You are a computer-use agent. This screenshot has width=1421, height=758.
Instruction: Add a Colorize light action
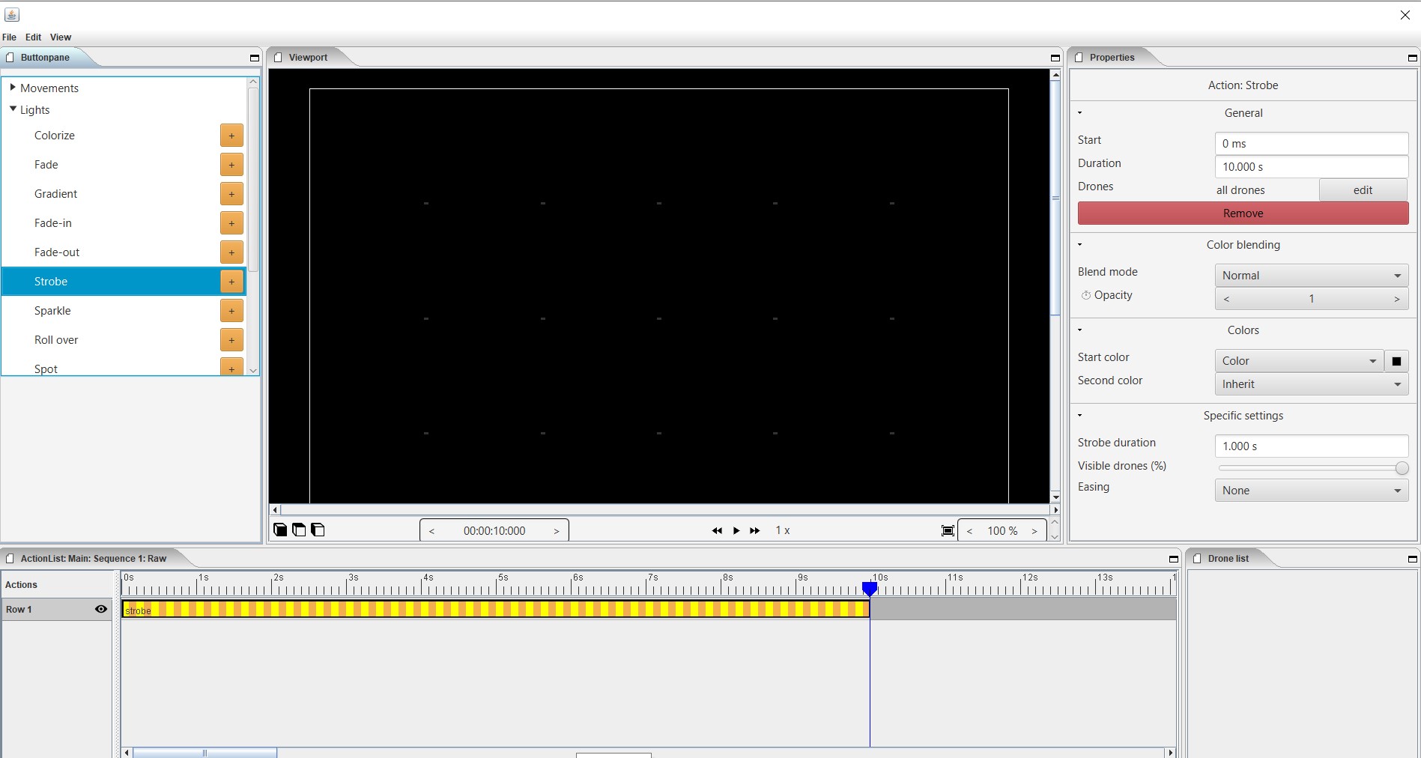(x=231, y=136)
